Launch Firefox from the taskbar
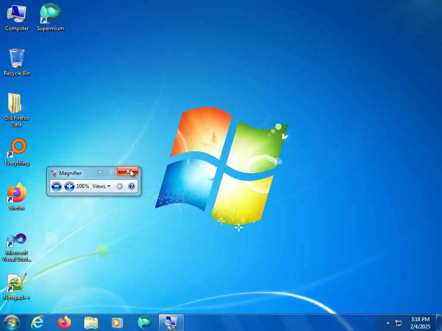Screen dimensions: 442x331 (x=64, y=322)
